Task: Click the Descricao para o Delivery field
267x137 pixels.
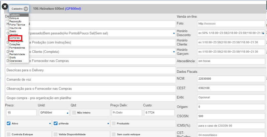Action: pos(90,70)
